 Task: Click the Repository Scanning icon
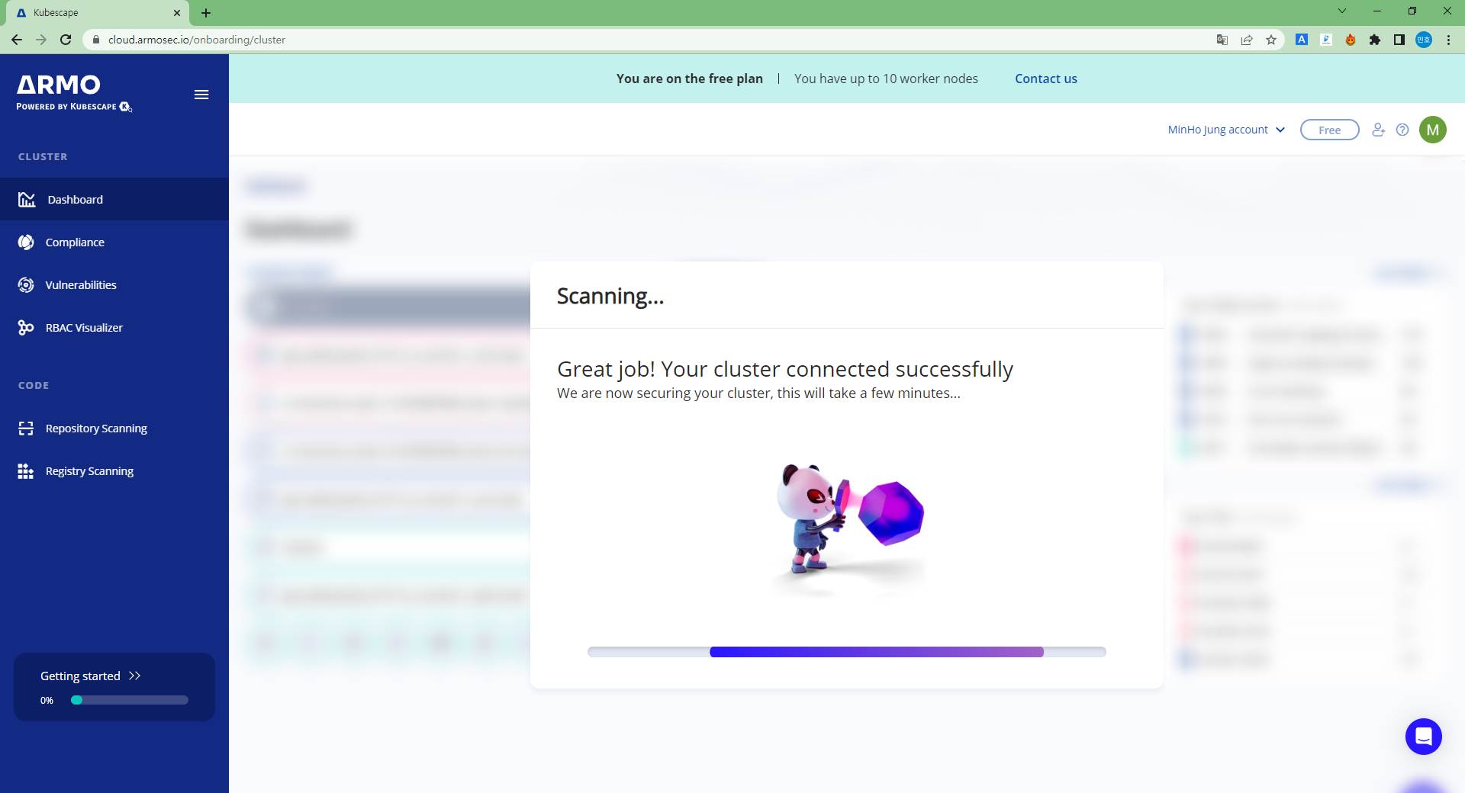pos(26,429)
